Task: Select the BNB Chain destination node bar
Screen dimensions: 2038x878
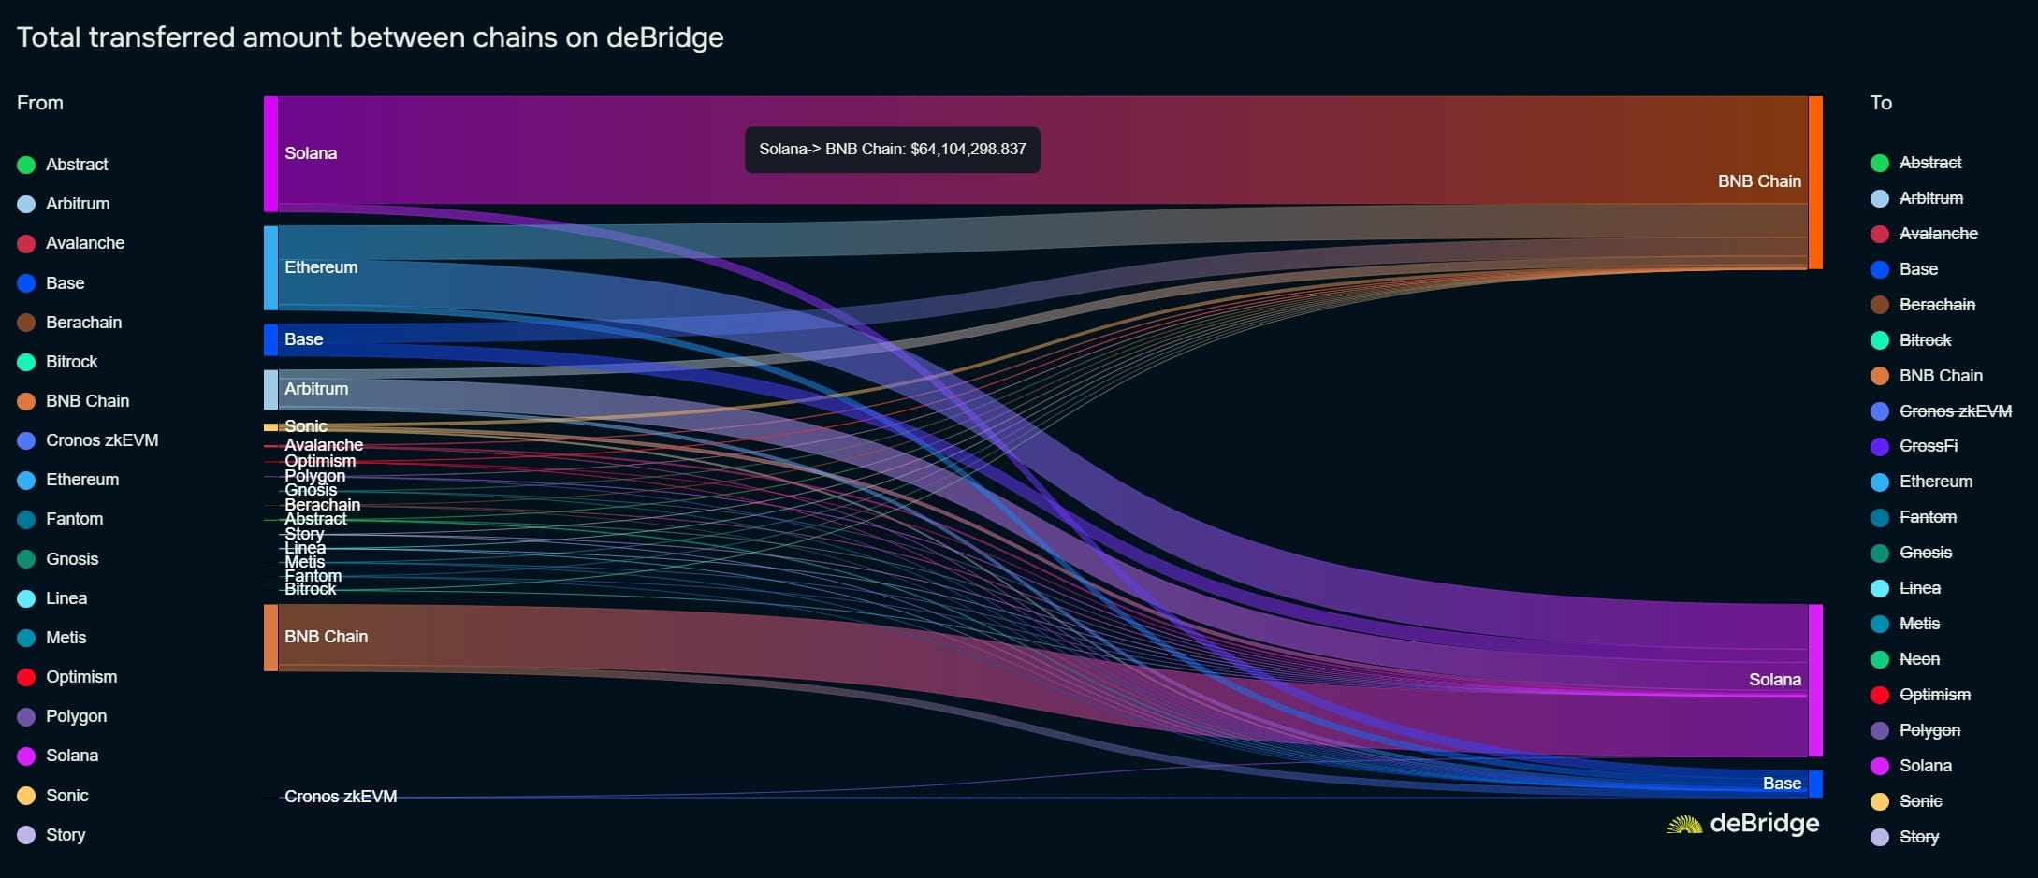Action: click(x=1815, y=182)
